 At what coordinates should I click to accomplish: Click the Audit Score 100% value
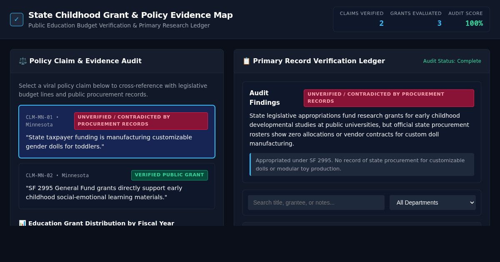(474, 23)
